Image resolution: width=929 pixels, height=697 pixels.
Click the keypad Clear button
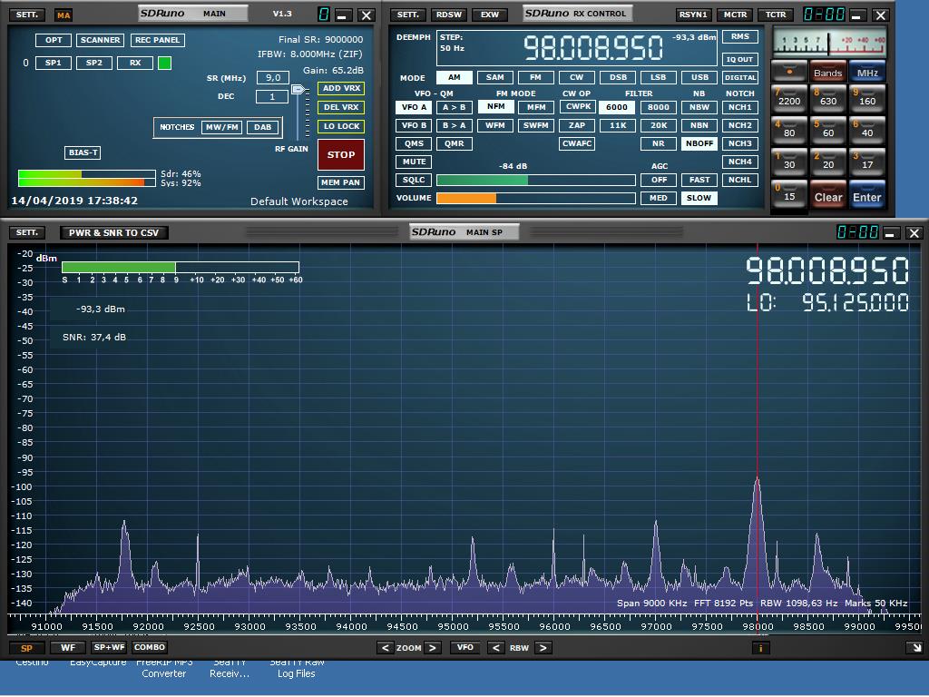(827, 195)
